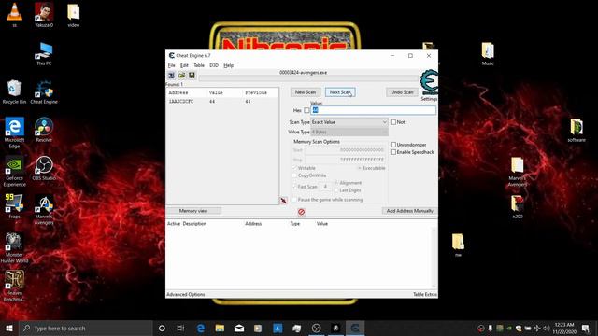598x336 pixels.
Task: Open the Scan Type dropdown
Action: (349, 122)
